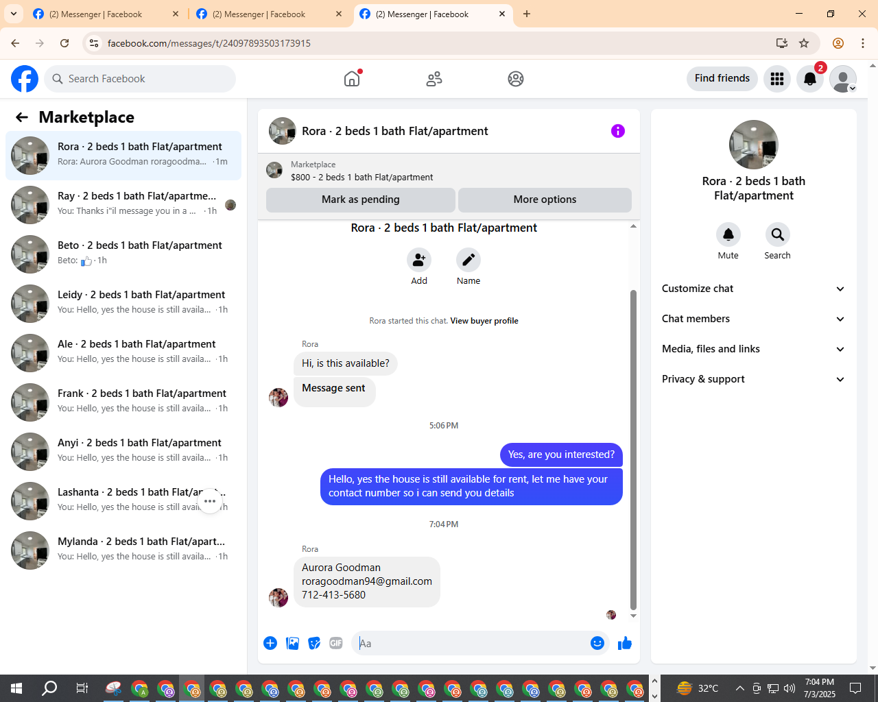878x702 pixels.
Task: Show hidden system tray icons
Action: (739, 688)
